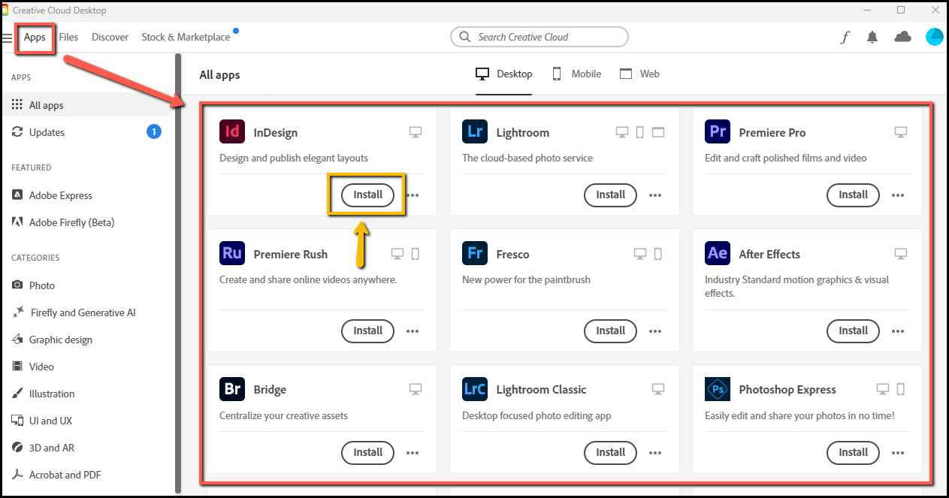
Task: Open Updates in the sidebar
Action: click(87, 132)
